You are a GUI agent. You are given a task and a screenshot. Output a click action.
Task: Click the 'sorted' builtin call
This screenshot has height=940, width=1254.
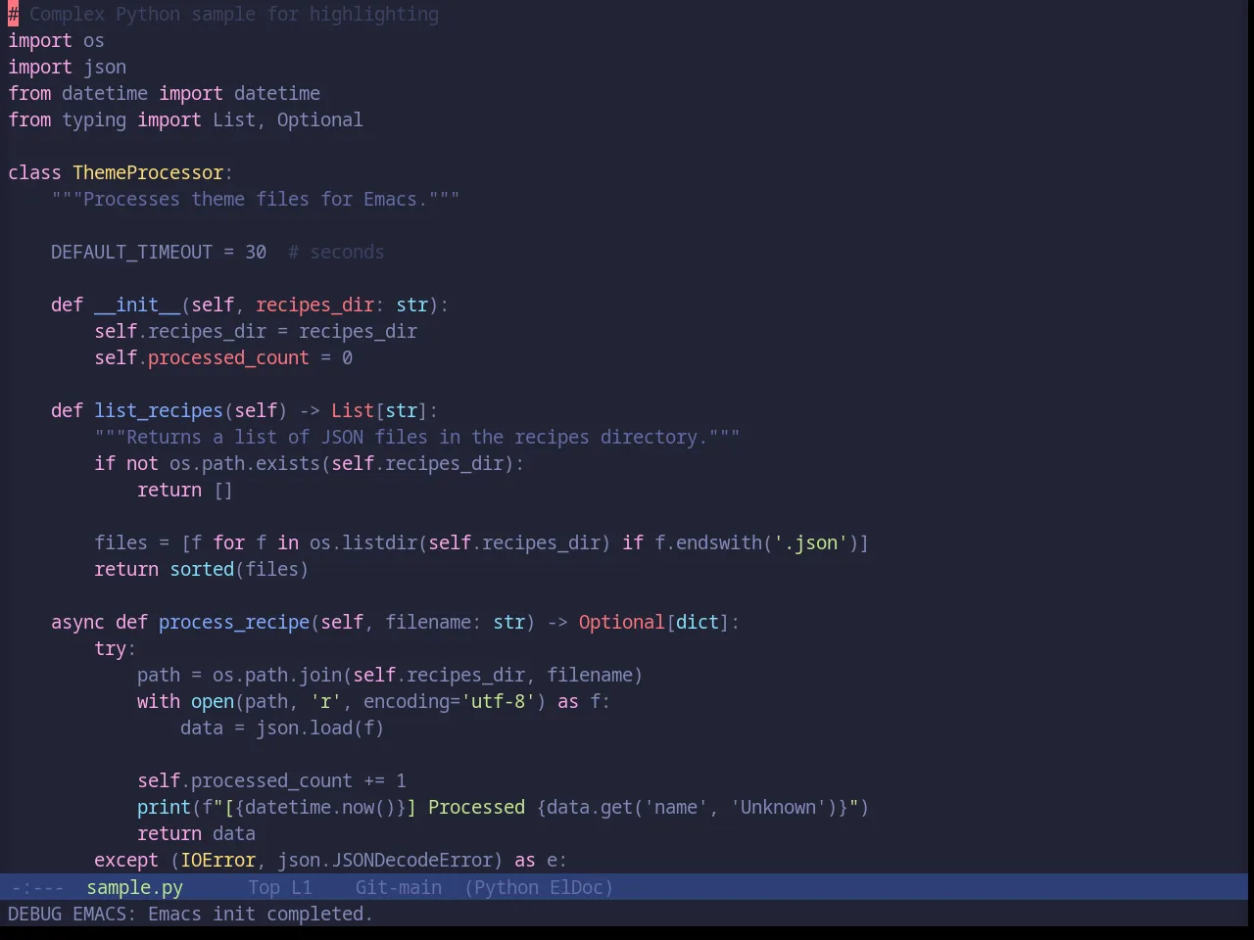(202, 569)
